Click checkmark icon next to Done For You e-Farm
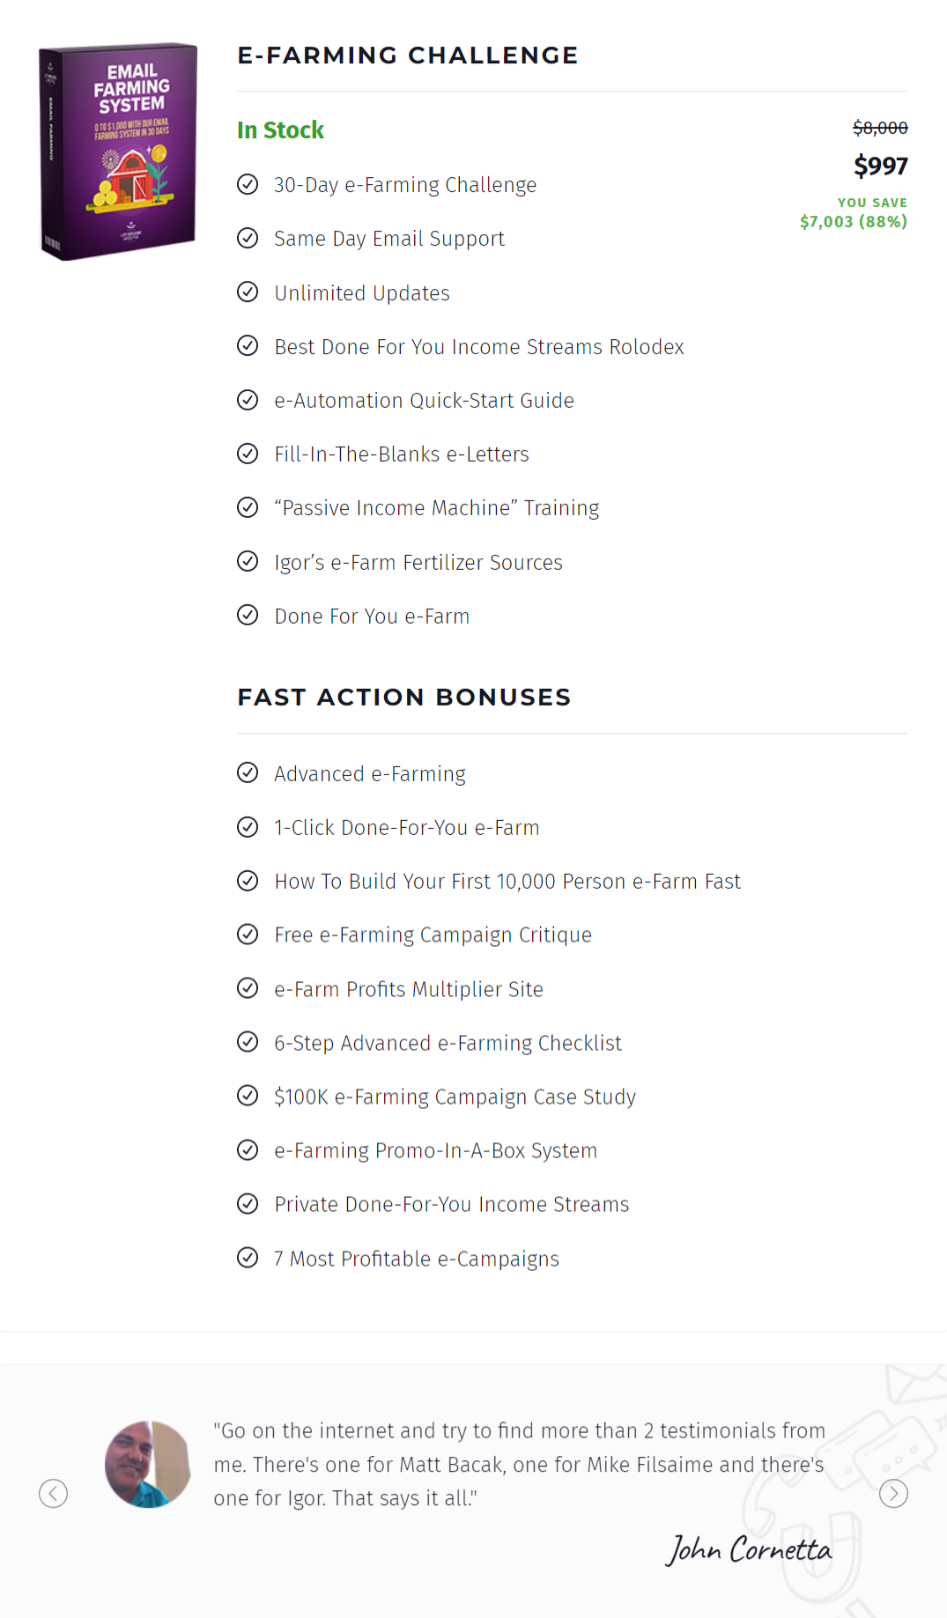This screenshot has width=947, height=1618. pyautogui.click(x=248, y=615)
